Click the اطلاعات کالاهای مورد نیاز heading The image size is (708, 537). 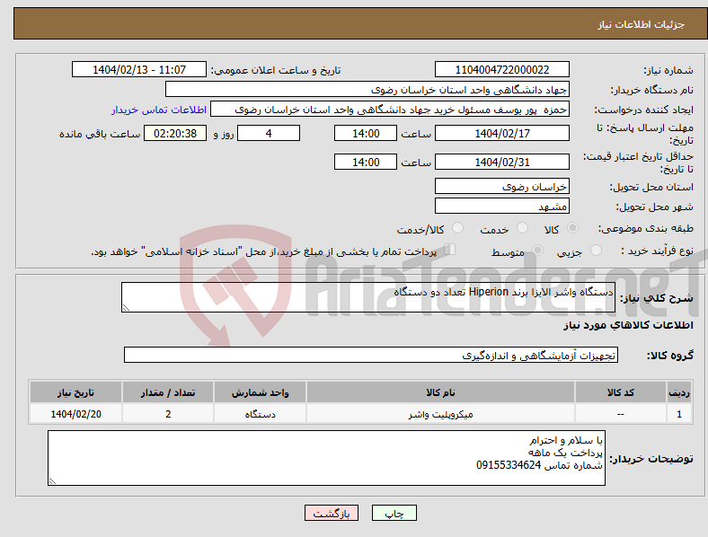pos(628,325)
